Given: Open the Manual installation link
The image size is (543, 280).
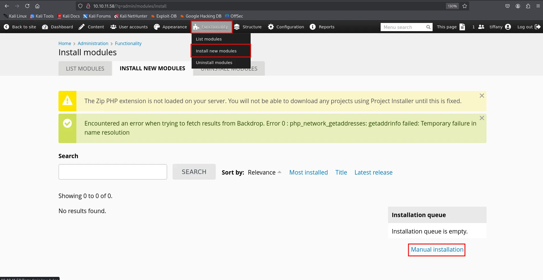Looking at the screenshot, I should pyautogui.click(x=437, y=249).
